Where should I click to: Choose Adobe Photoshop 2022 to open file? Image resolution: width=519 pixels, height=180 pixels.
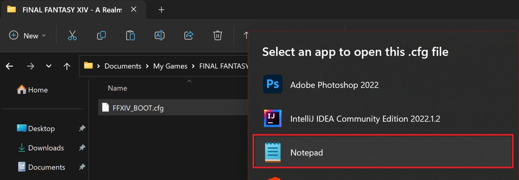pyautogui.click(x=383, y=85)
